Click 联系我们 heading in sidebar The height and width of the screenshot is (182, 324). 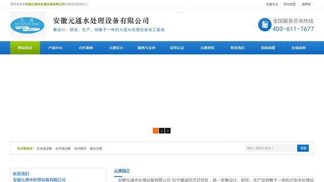pyautogui.click(x=21, y=174)
